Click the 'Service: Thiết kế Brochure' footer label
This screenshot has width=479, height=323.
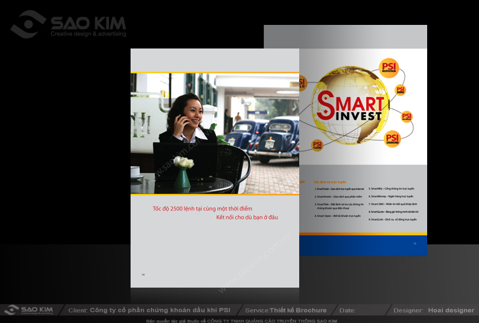[285, 310]
